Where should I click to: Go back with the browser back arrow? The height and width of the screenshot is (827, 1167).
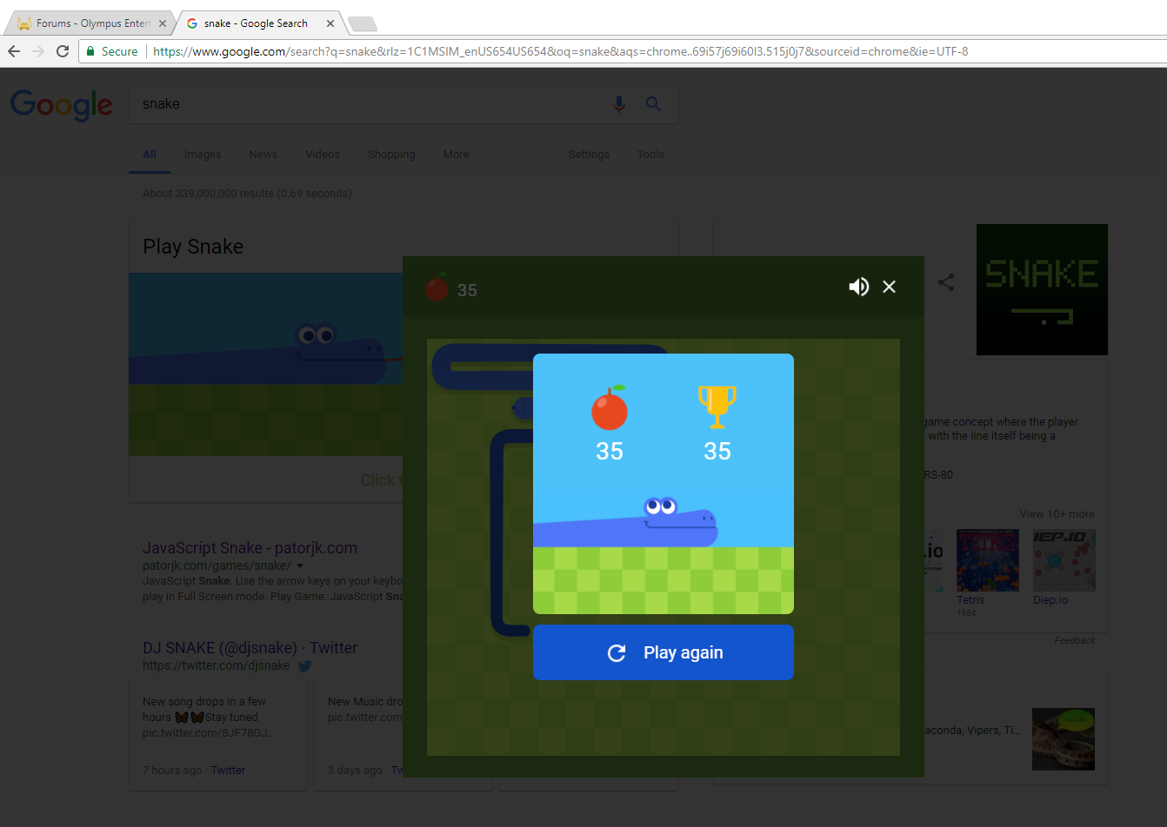point(14,51)
